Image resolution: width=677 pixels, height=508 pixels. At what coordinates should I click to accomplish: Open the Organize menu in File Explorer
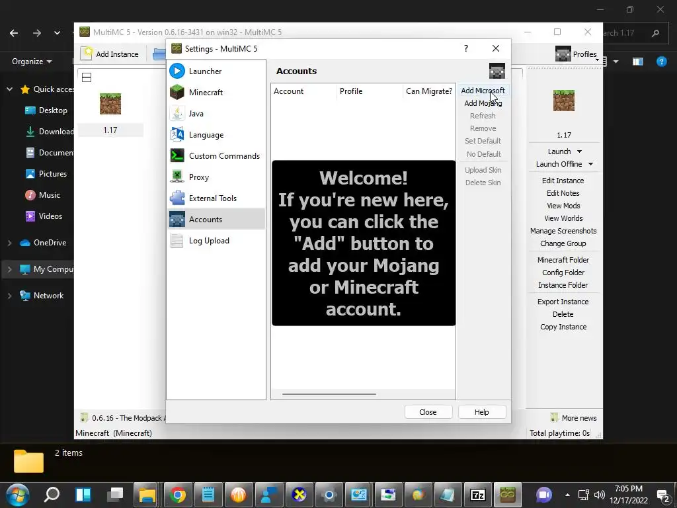32,62
